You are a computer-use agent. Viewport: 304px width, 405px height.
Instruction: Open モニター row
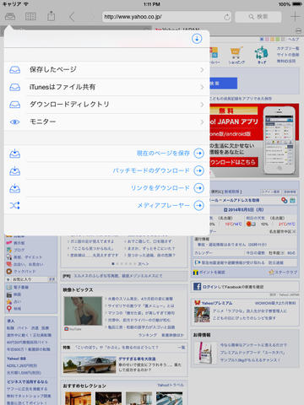coord(107,122)
